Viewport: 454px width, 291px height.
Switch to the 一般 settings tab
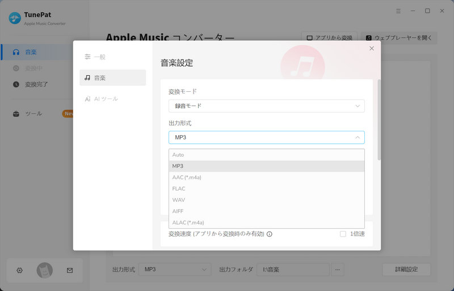(112, 57)
